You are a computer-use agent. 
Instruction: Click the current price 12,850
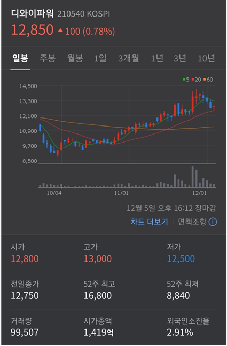coord(32,30)
